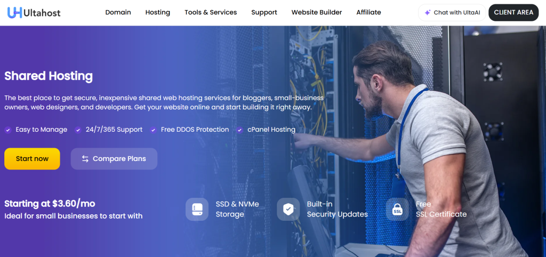546x257 pixels.
Task: Click the Starting at $3.60/mo text
Action: [x=50, y=203]
